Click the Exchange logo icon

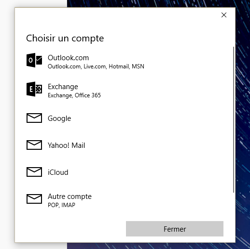point(34,89)
